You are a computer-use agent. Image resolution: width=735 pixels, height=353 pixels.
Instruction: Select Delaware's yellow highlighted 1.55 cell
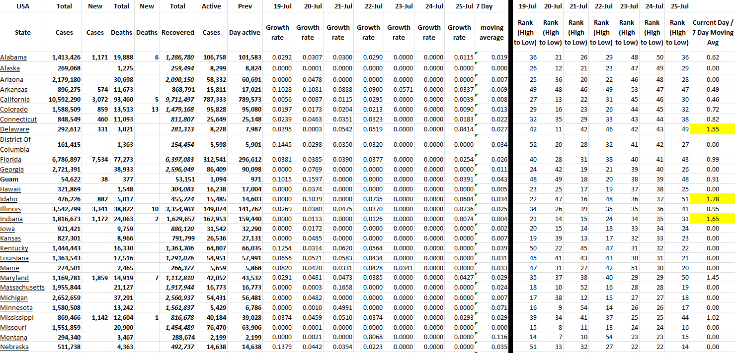tap(712, 129)
